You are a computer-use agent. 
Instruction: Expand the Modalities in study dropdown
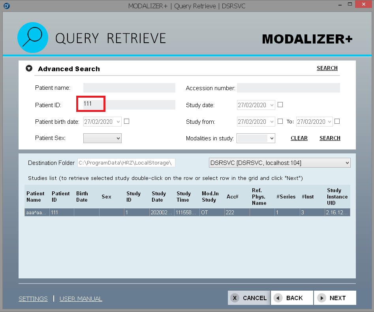[256, 138]
